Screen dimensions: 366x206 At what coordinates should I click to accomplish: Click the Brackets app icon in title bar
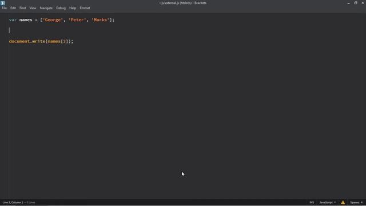coord(2,3)
